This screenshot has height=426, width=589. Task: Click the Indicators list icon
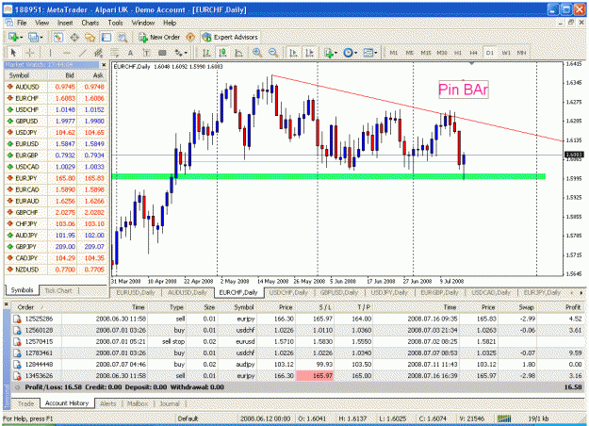point(329,53)
